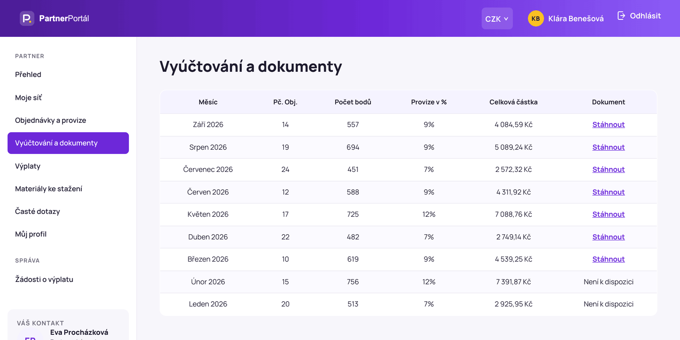Viewport: 680px width, 340px height.
Task: Click the Provize v % column header
Action: [x=429, y=102]
